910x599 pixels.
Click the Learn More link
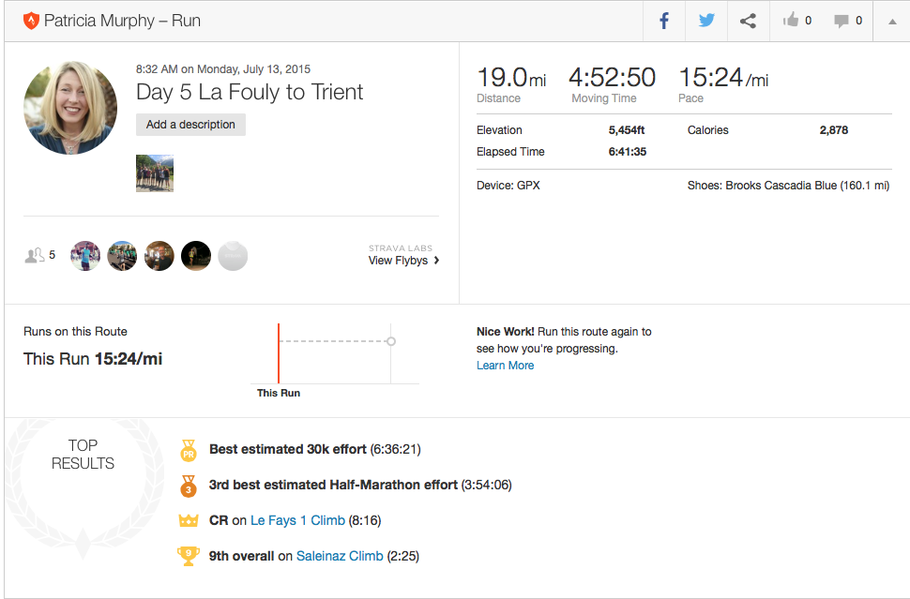pos(505,366)
